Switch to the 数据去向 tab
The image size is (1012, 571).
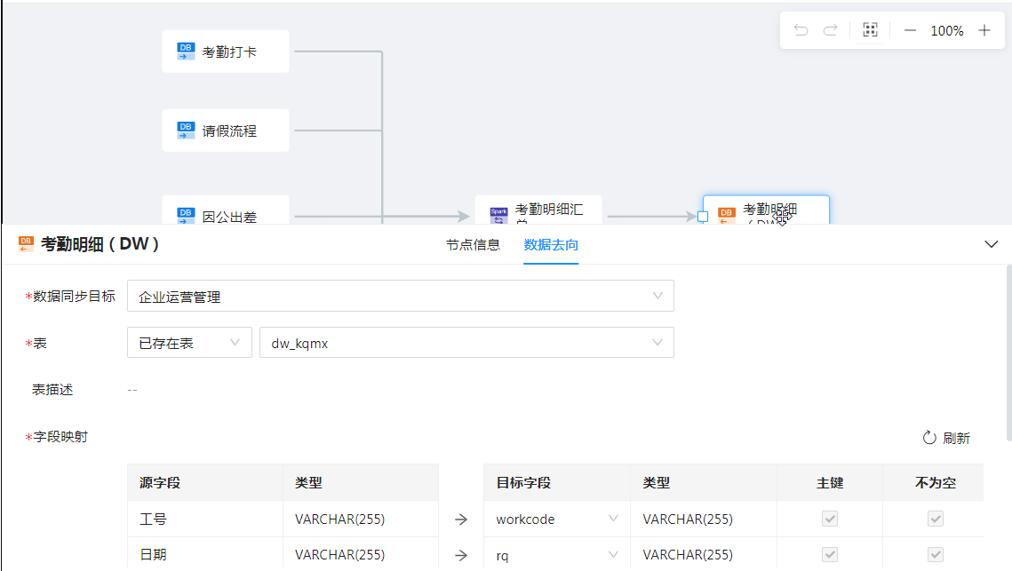point(551,245)
